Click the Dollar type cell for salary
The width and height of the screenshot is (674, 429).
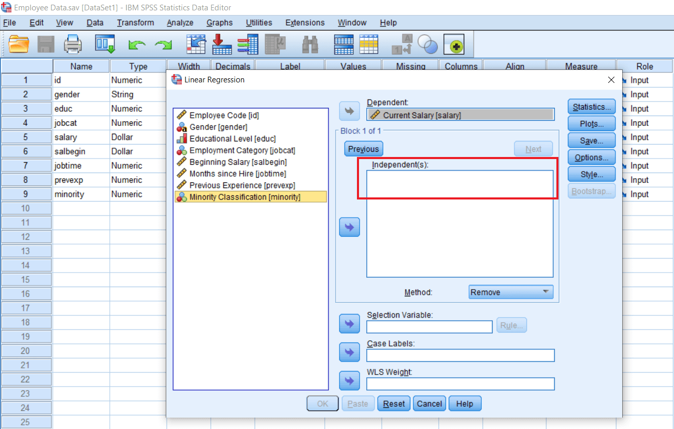(x=137, y=137)
